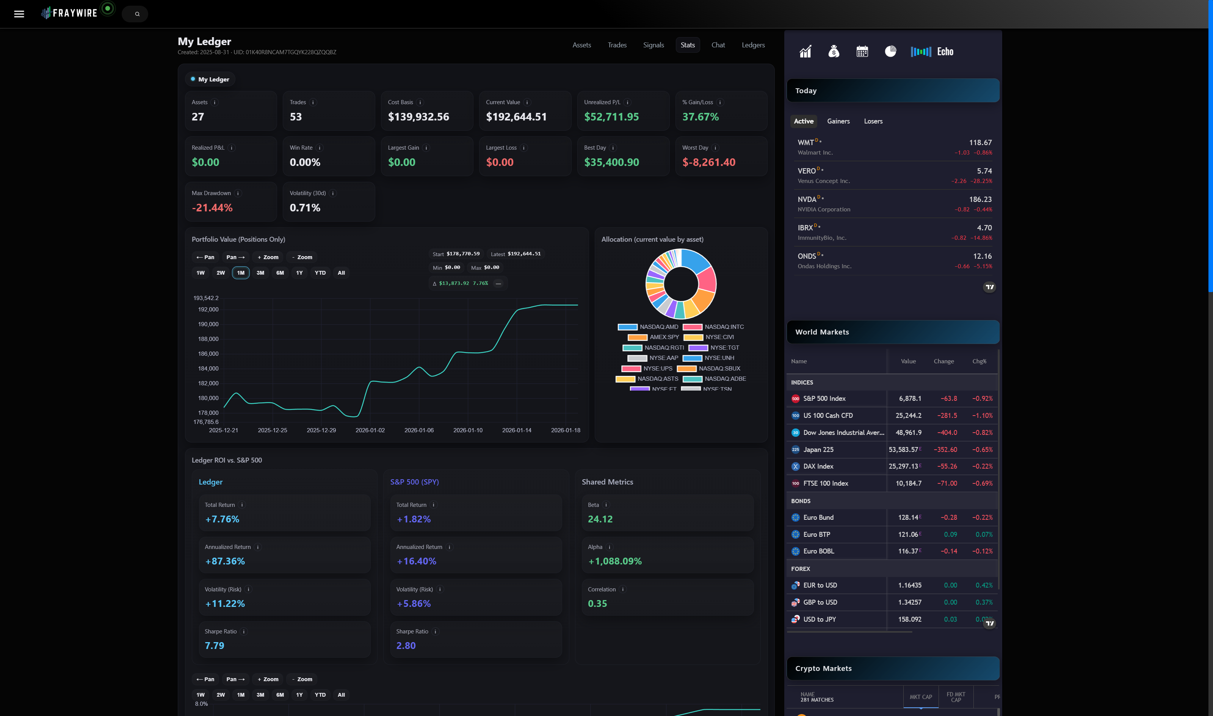Open the hamburger navigation menu
Image resolution: width=1213 pixels, height=716 pixels.
point(19,14)
